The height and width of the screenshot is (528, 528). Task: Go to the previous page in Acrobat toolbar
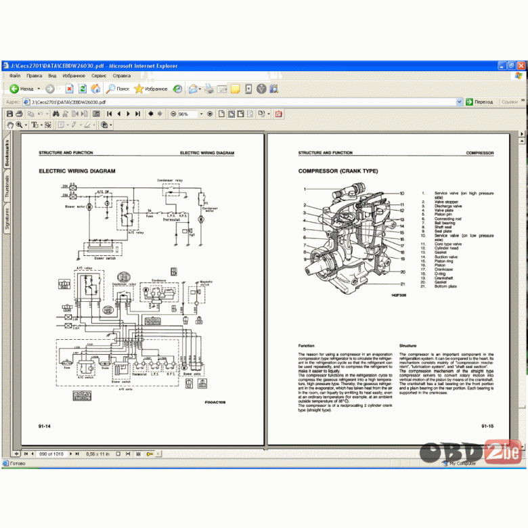pyautogui.click(x=119, y=114)
